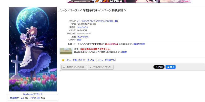
Task: Add item via お気に入りに追加 button
Action: [74, 67]
